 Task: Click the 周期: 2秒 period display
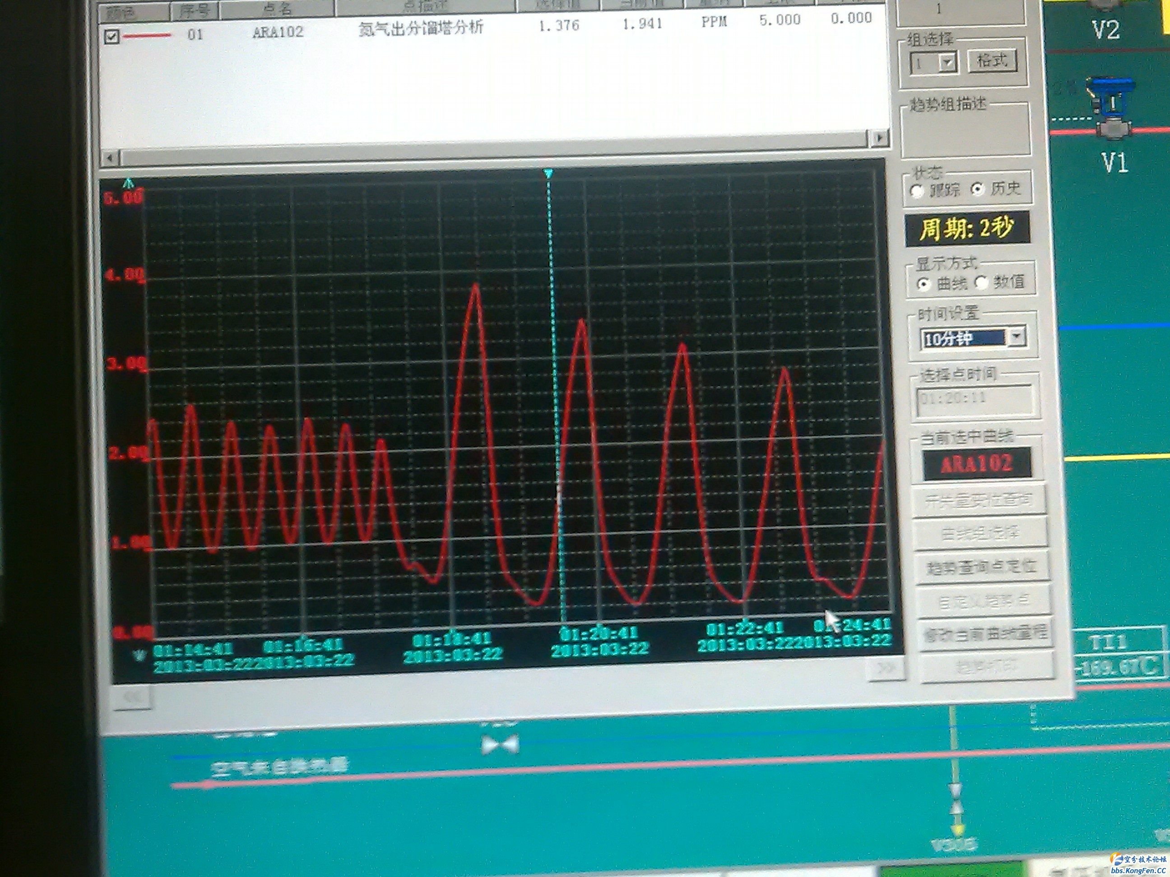coord(967,229)
